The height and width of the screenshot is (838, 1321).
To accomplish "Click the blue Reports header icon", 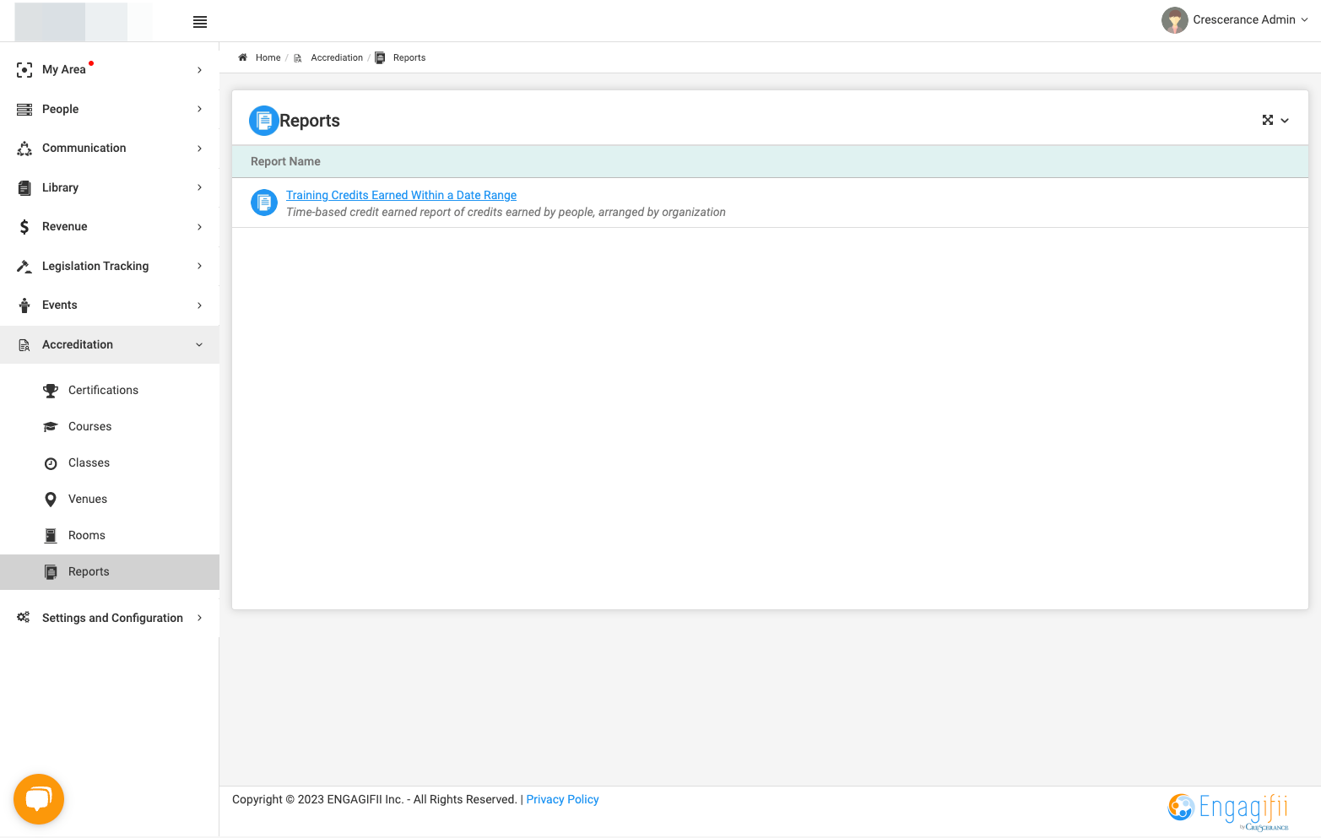I will point(264,121).
